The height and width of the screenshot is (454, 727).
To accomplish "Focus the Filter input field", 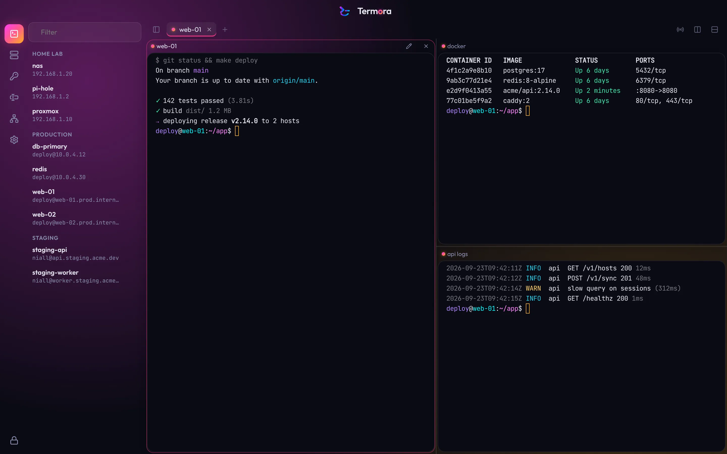I will 85,32.
